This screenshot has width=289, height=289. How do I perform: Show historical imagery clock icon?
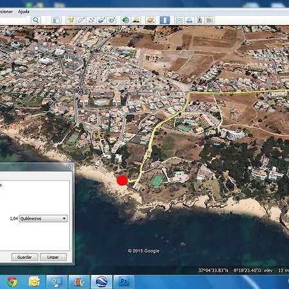(126, 21)
